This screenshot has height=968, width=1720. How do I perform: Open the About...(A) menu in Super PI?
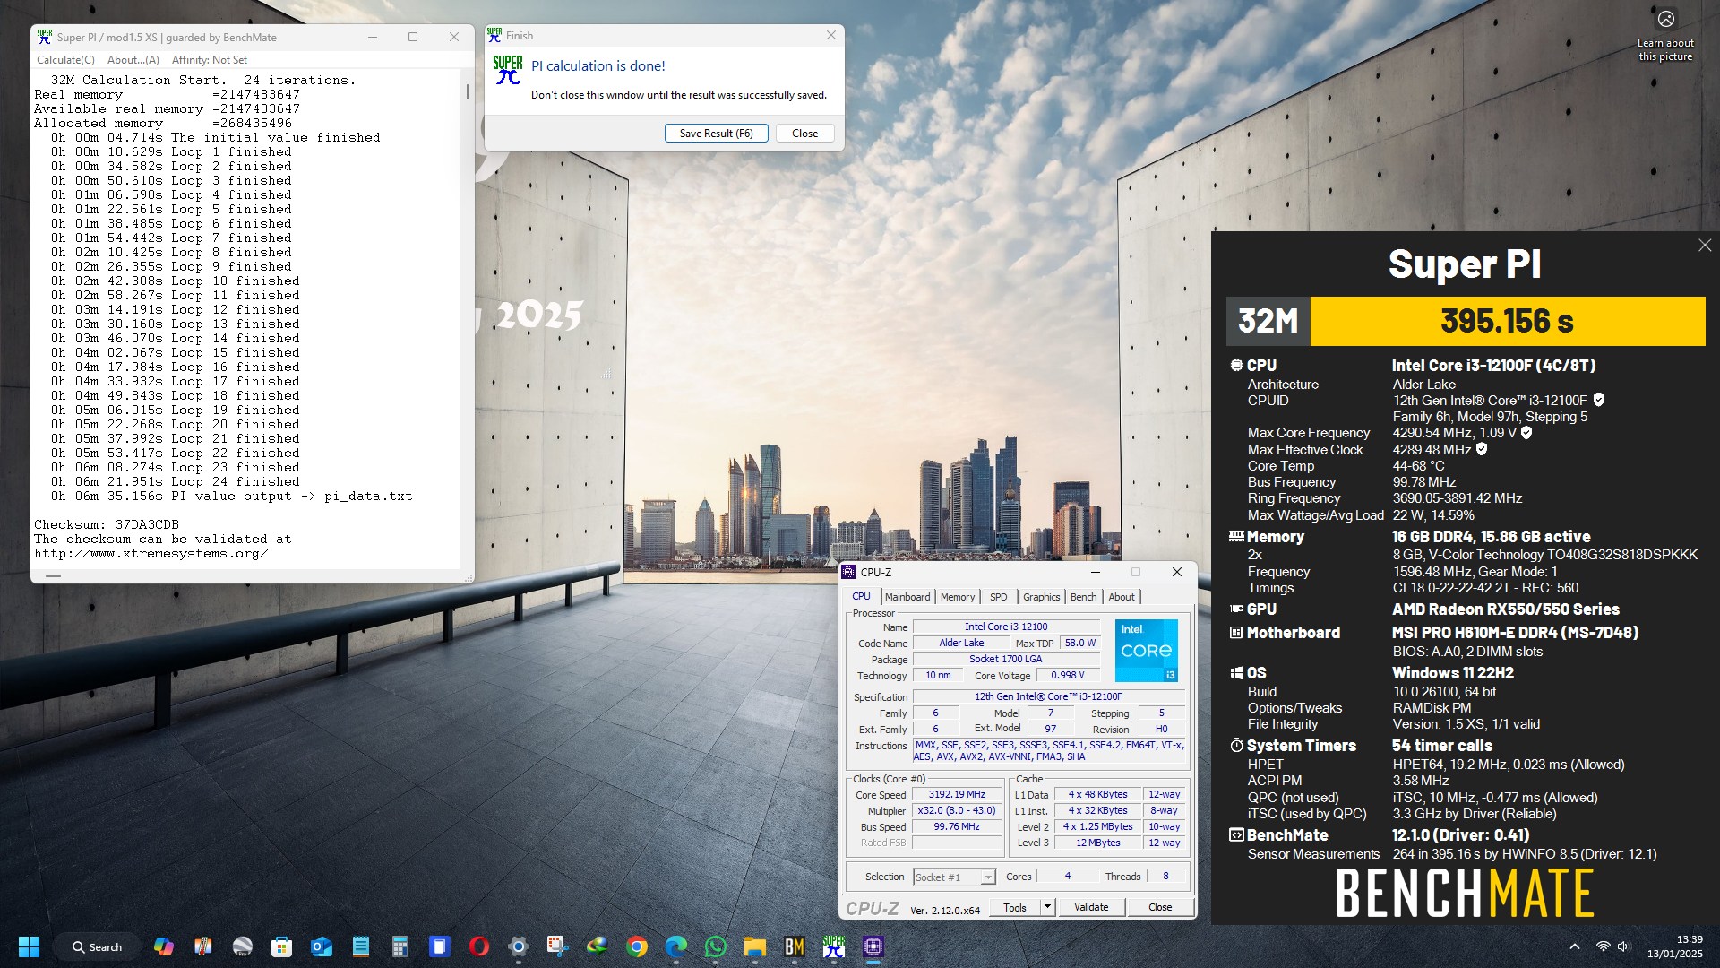coord(133,60)
